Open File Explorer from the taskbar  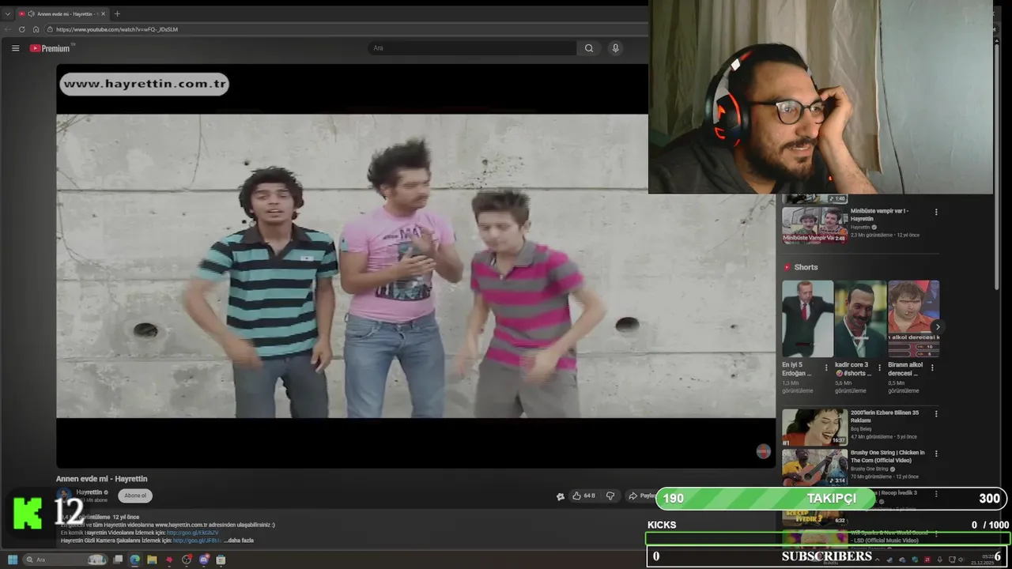152,560
